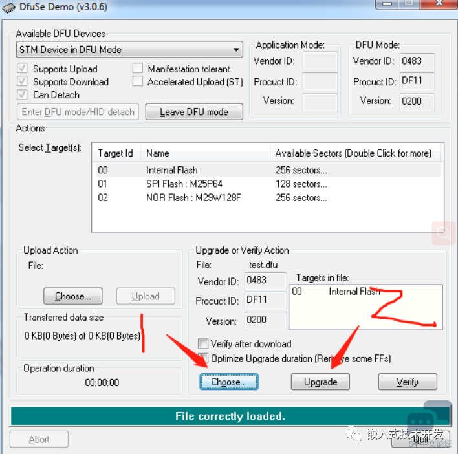Click Choose button under Upgrade or Verify Action
Screen dimensions: 458x454
pos(229,382)
